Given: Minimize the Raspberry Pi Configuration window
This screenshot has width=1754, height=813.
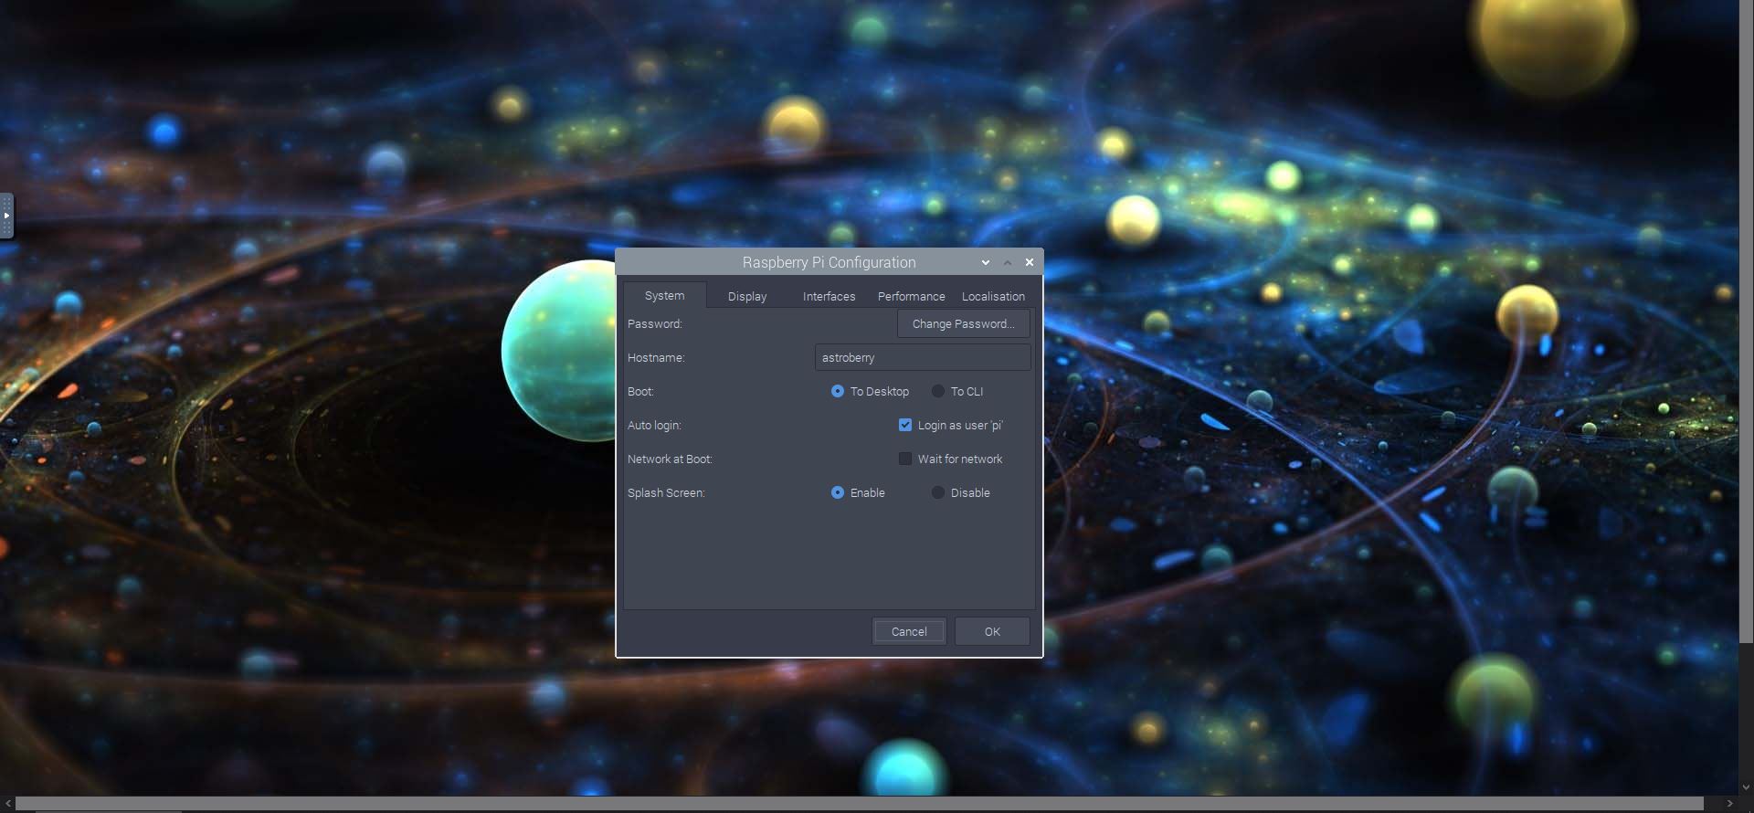Looking at the screenshot, I should (986, 262).
